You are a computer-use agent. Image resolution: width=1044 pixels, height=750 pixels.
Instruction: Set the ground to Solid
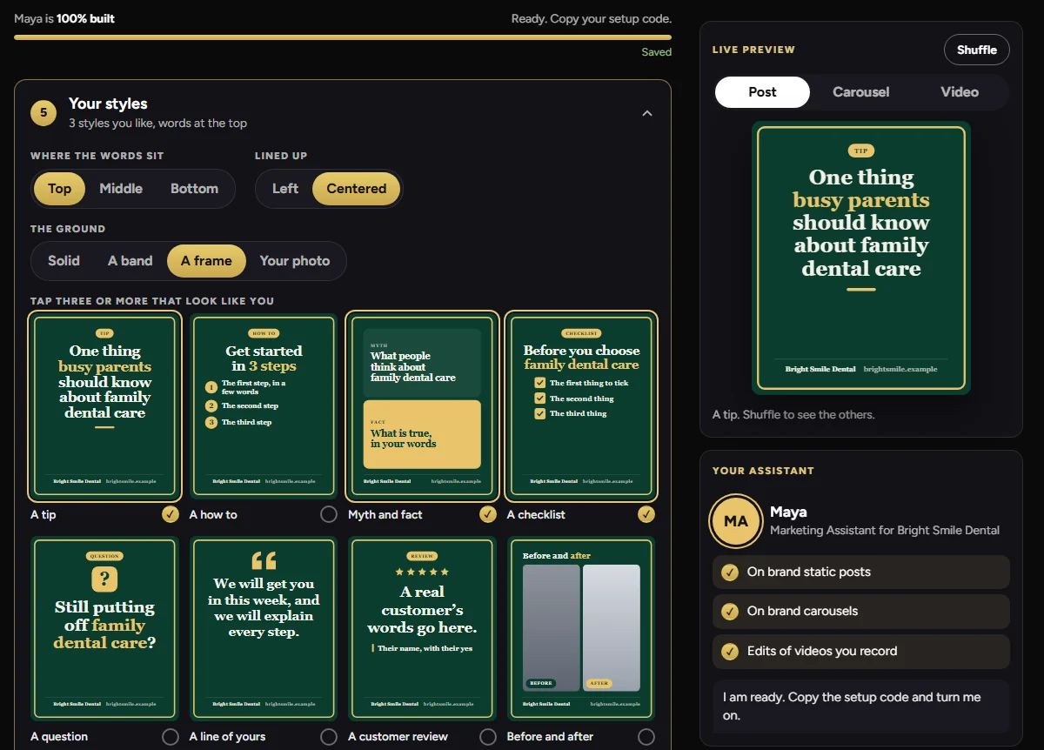tap(64, 260)
